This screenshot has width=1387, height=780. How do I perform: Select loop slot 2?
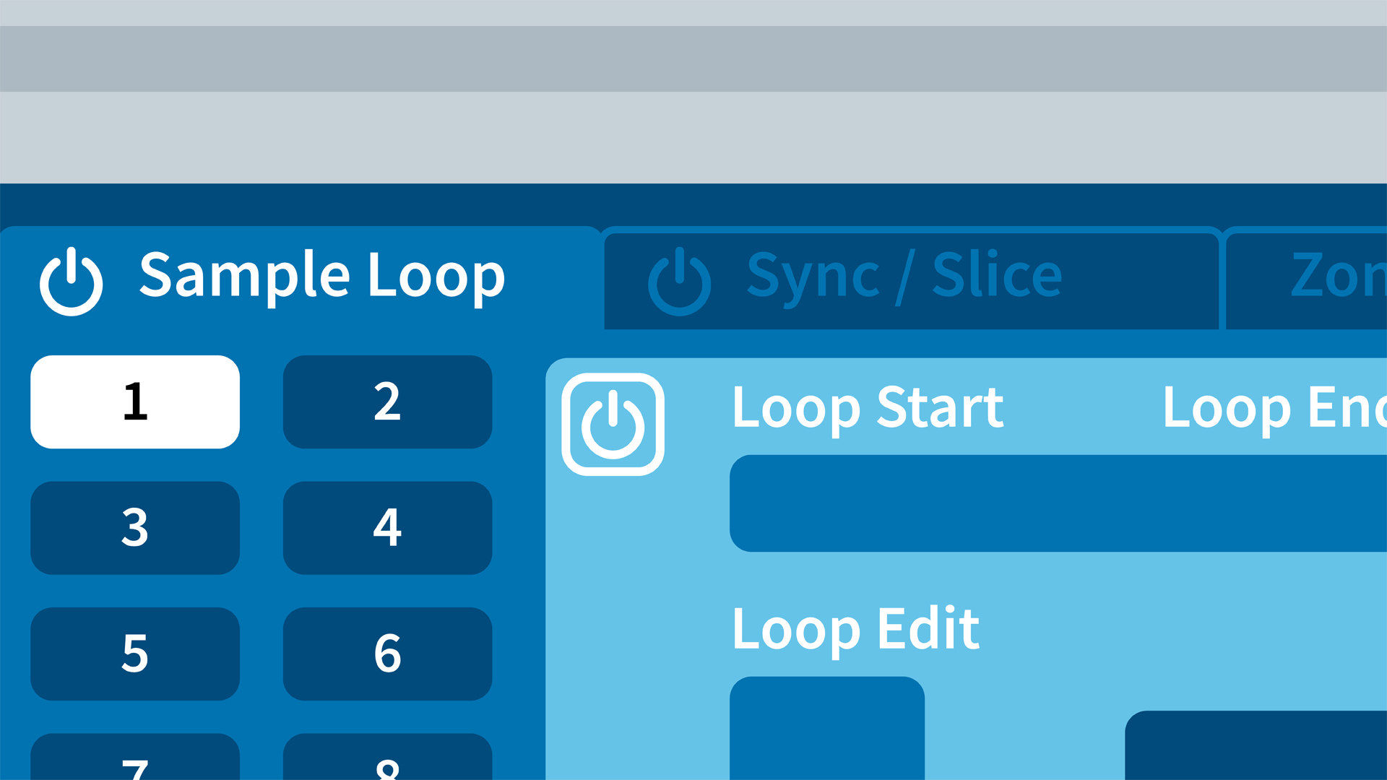tap(387, 402)
